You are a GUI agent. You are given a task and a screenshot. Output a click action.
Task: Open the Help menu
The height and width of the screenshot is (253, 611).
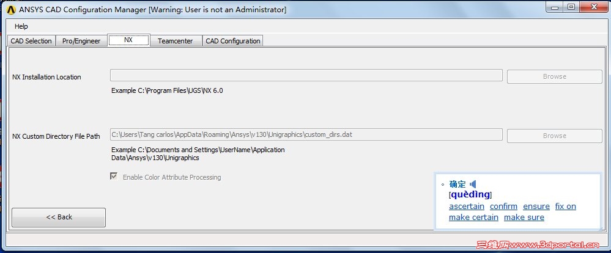[x=21, y=26]
